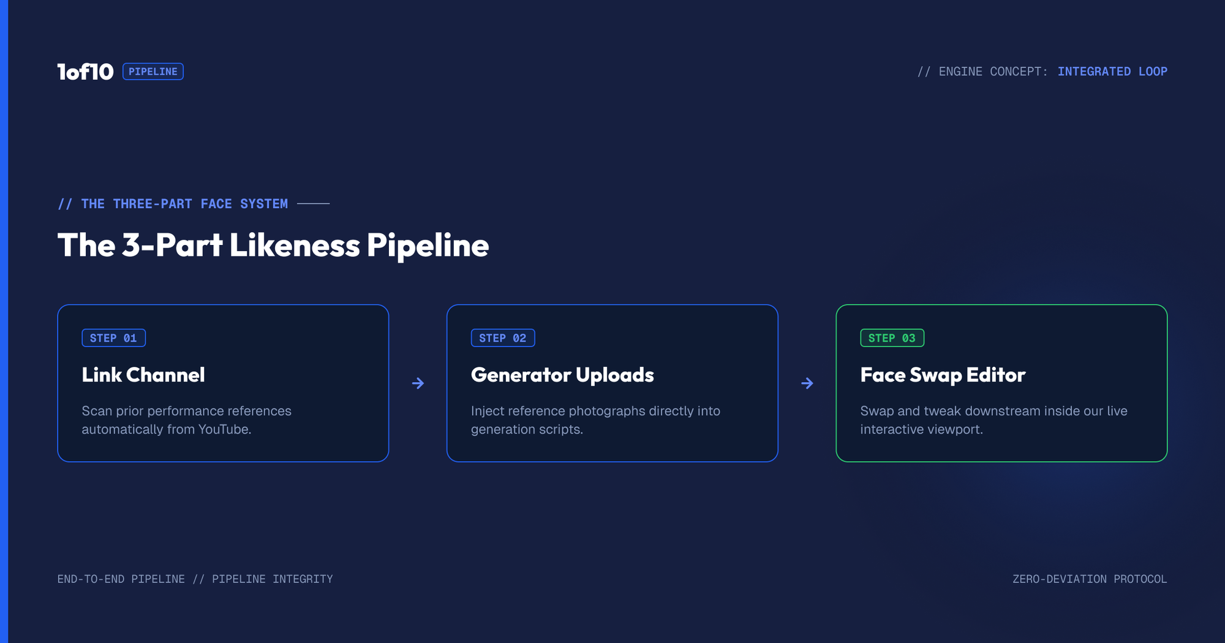Open the Face Swap Editor card title
The height and width of the screenshot is (643, 1225).
[943, 375]
